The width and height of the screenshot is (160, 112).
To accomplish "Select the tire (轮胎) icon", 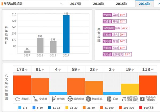I will 109,99.
